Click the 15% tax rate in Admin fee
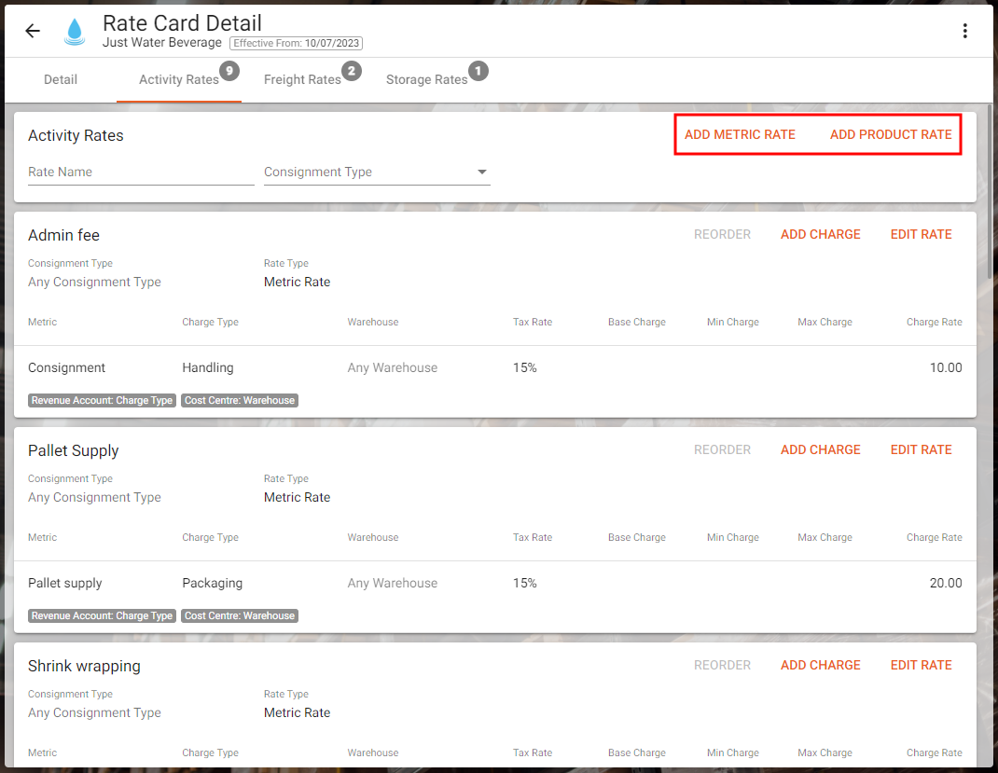998x773 pixels. click(524, 367)
